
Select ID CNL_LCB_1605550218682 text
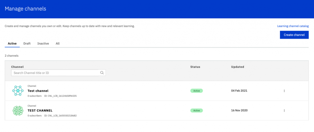click(x=60, y=116)
